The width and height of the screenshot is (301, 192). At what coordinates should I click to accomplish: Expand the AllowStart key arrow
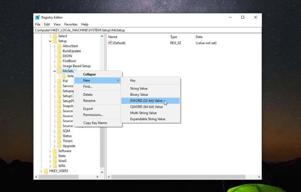(54, 46)
